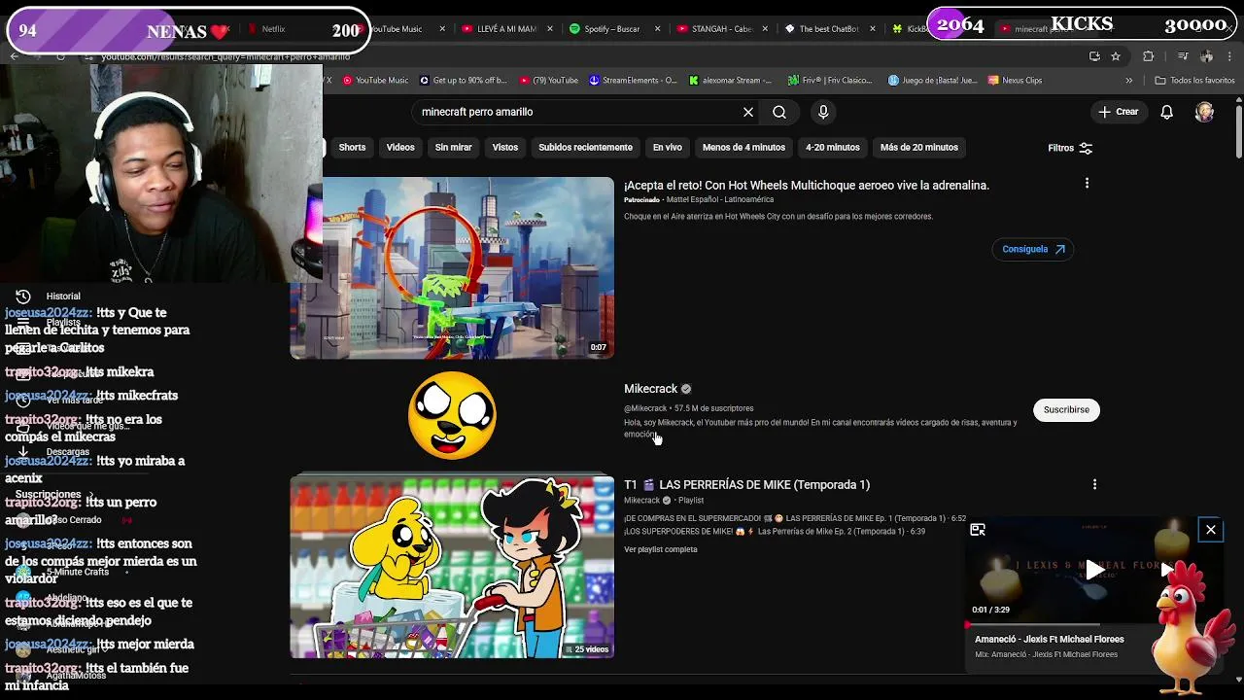Viewport: 1244px width, 700px height.
Task: Open Ver playlist completa link
Action: (661, 549)
